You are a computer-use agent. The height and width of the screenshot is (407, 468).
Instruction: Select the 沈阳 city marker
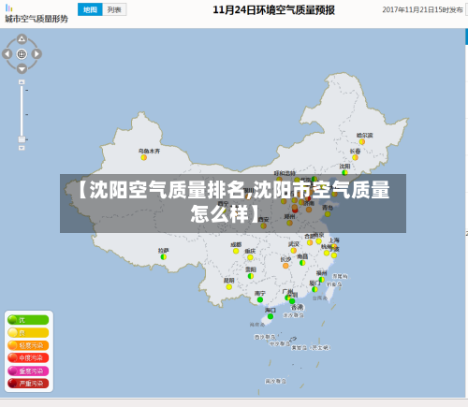pyautogui.click(x=344, y=172)
